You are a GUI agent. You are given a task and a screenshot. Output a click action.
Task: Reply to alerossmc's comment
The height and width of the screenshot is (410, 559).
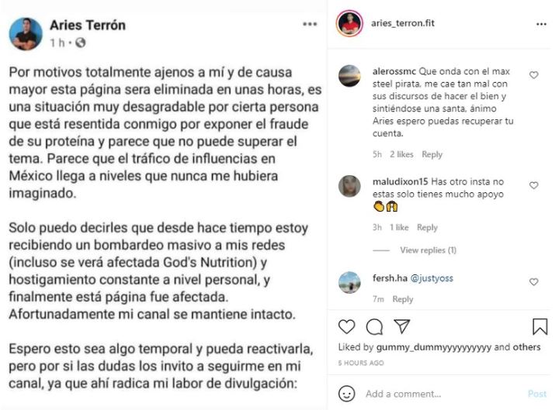432,154
